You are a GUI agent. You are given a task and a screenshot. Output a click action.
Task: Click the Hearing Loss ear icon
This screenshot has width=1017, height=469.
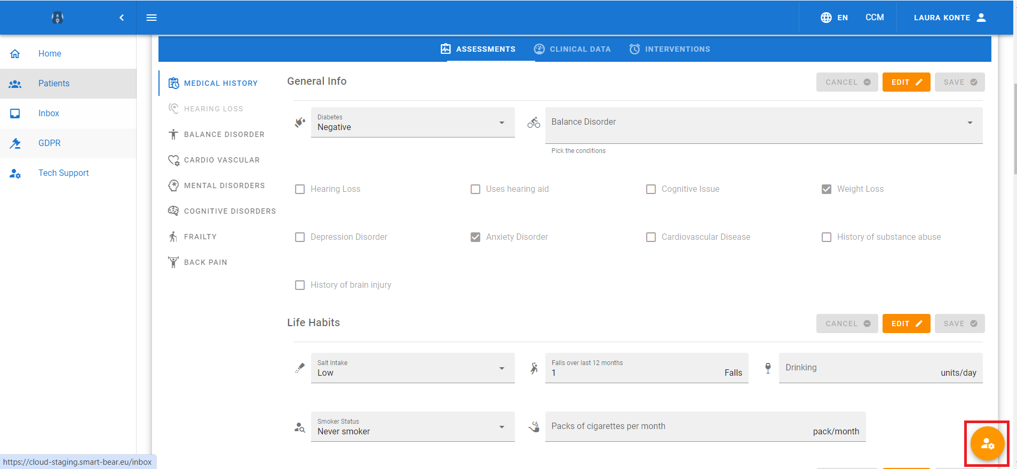[173, 109]
